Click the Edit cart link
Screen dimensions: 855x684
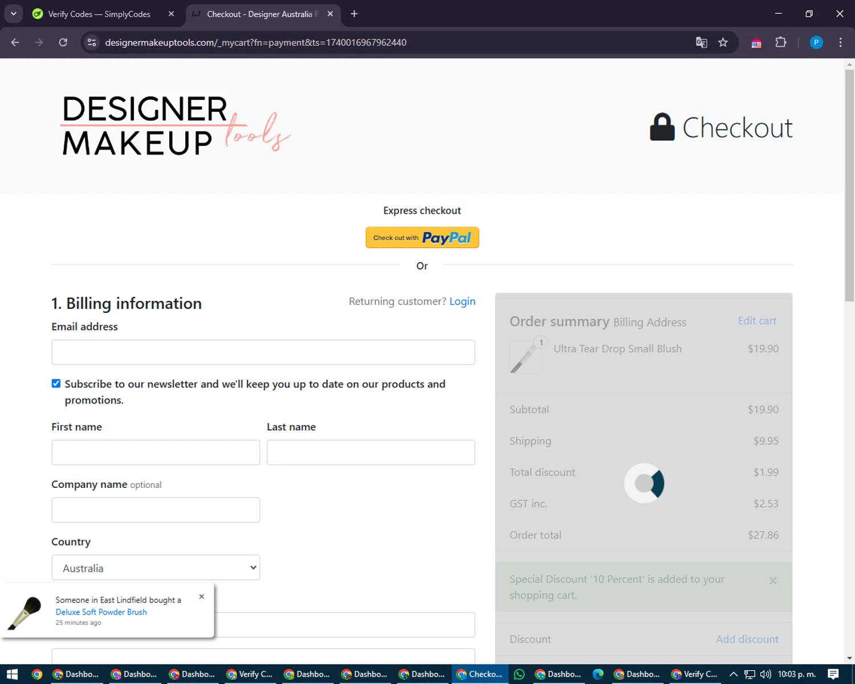(x=757, y=321)
